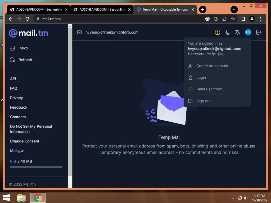Click the address bar URL field
This screenshot has height=203, width=271.
point(121,19)
